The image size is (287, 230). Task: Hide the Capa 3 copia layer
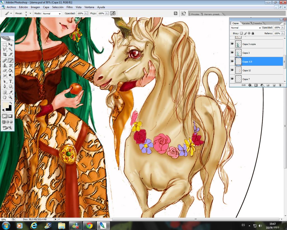click(x=232, y=44)
